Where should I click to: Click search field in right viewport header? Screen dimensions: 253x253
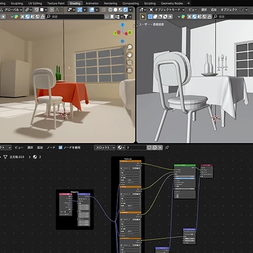coord(233,17)
